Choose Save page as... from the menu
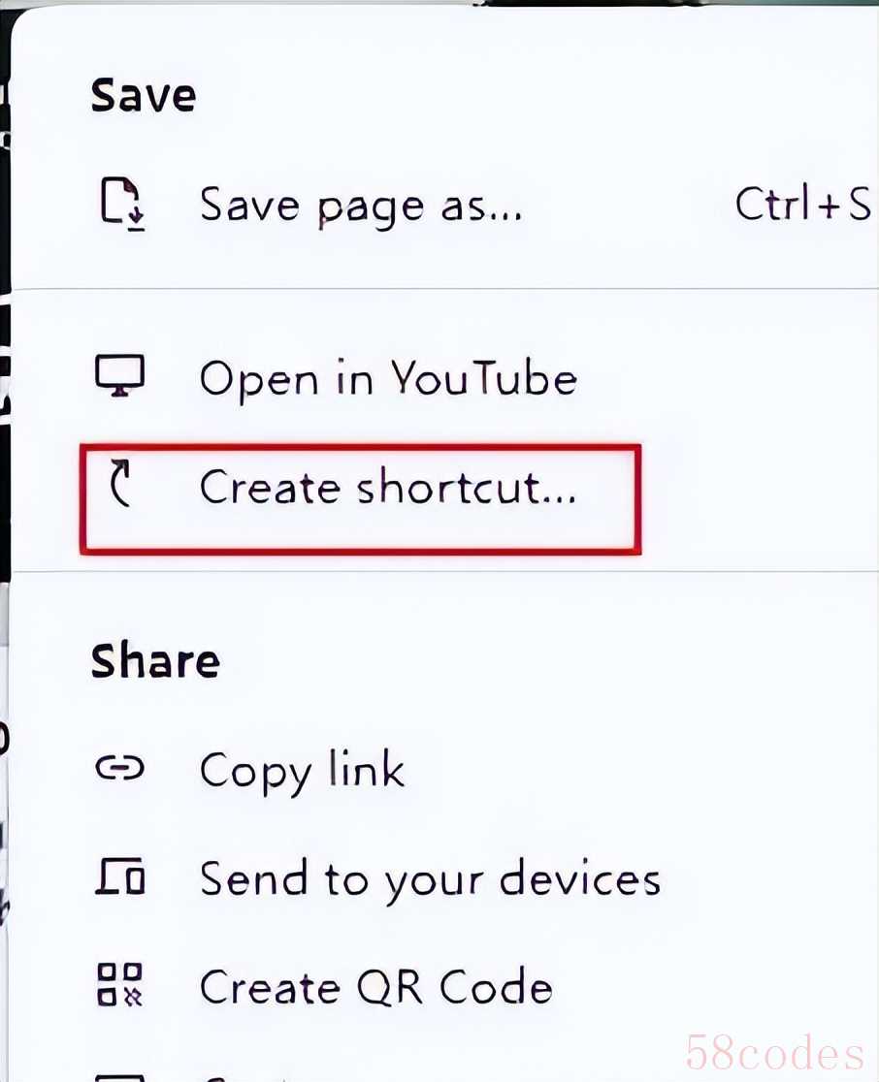This screenshot has width=879, height=1082. click(x=361, y=207)
